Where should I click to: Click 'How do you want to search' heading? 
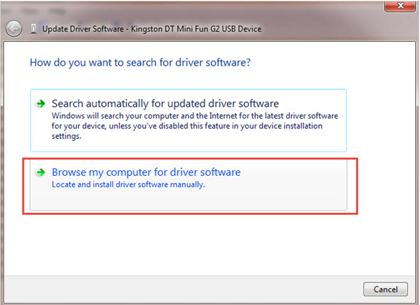point(140,63)
